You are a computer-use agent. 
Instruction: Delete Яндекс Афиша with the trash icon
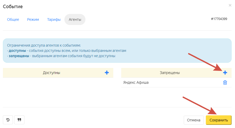point(225,83)
